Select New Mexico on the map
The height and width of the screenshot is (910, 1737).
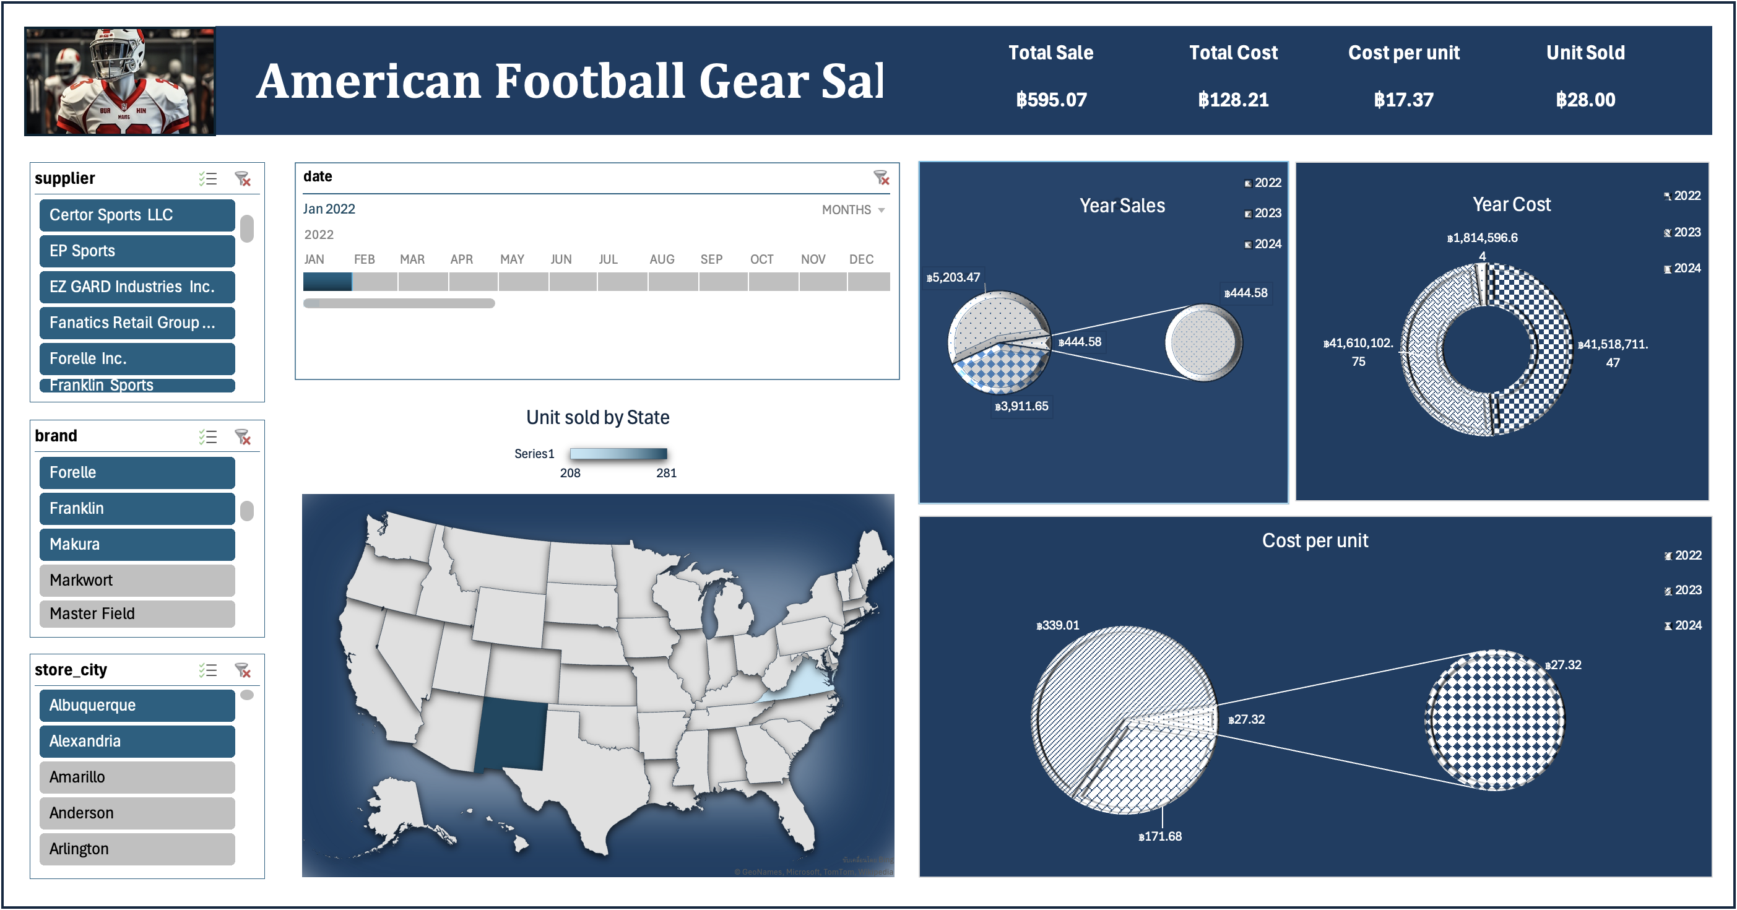point(511,734)
